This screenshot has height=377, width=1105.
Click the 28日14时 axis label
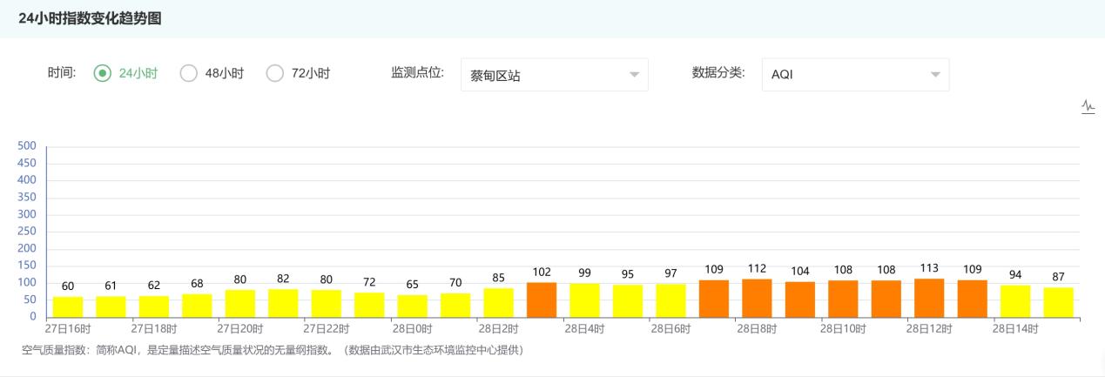coord(1015,329)
